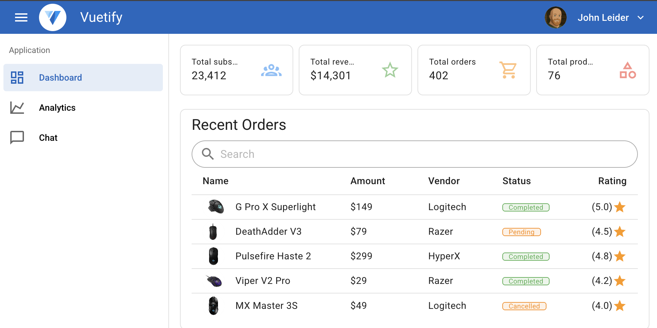This screenshot has height=328, width=657.
Task: Sort by the Vendor column header
Action: [444, 181]
